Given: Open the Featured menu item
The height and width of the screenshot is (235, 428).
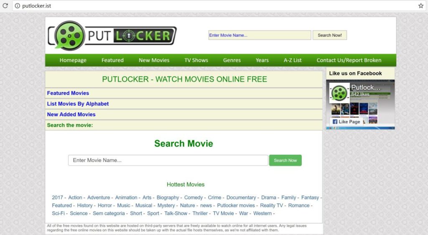Looking at the screenshot, I should 112,60.
